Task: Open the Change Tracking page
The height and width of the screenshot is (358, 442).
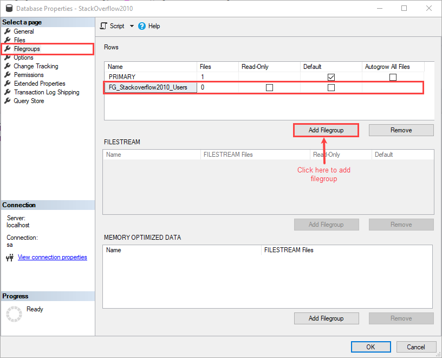Action: (x=36, y=66)
